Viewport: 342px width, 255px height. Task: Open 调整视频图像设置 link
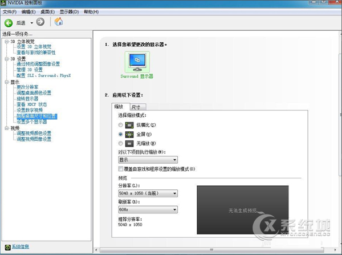[x=34, y=139]
